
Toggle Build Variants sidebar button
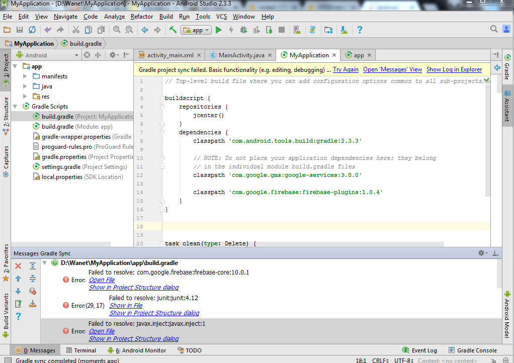[x=6, y=315]
